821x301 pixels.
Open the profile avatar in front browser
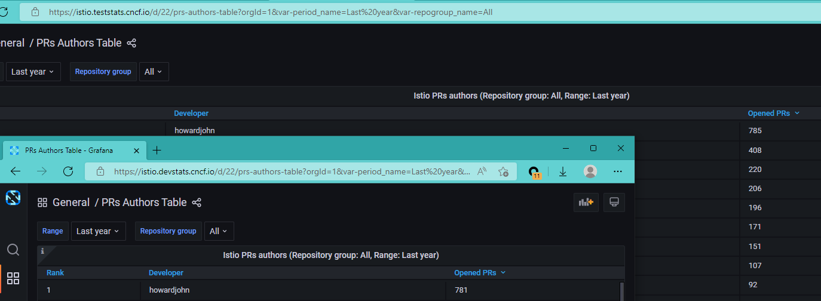(590, 171)
